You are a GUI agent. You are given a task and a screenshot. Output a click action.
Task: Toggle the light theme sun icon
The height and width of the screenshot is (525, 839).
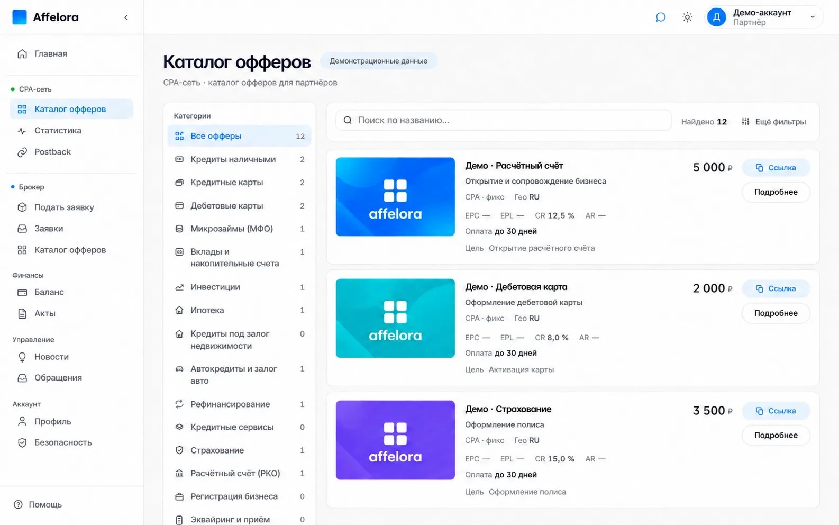687,17
